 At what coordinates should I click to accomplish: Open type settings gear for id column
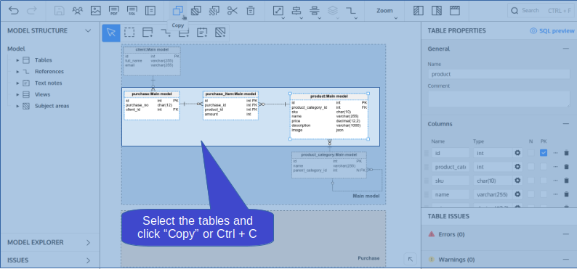pyautogui.click(x=517, y=153)
